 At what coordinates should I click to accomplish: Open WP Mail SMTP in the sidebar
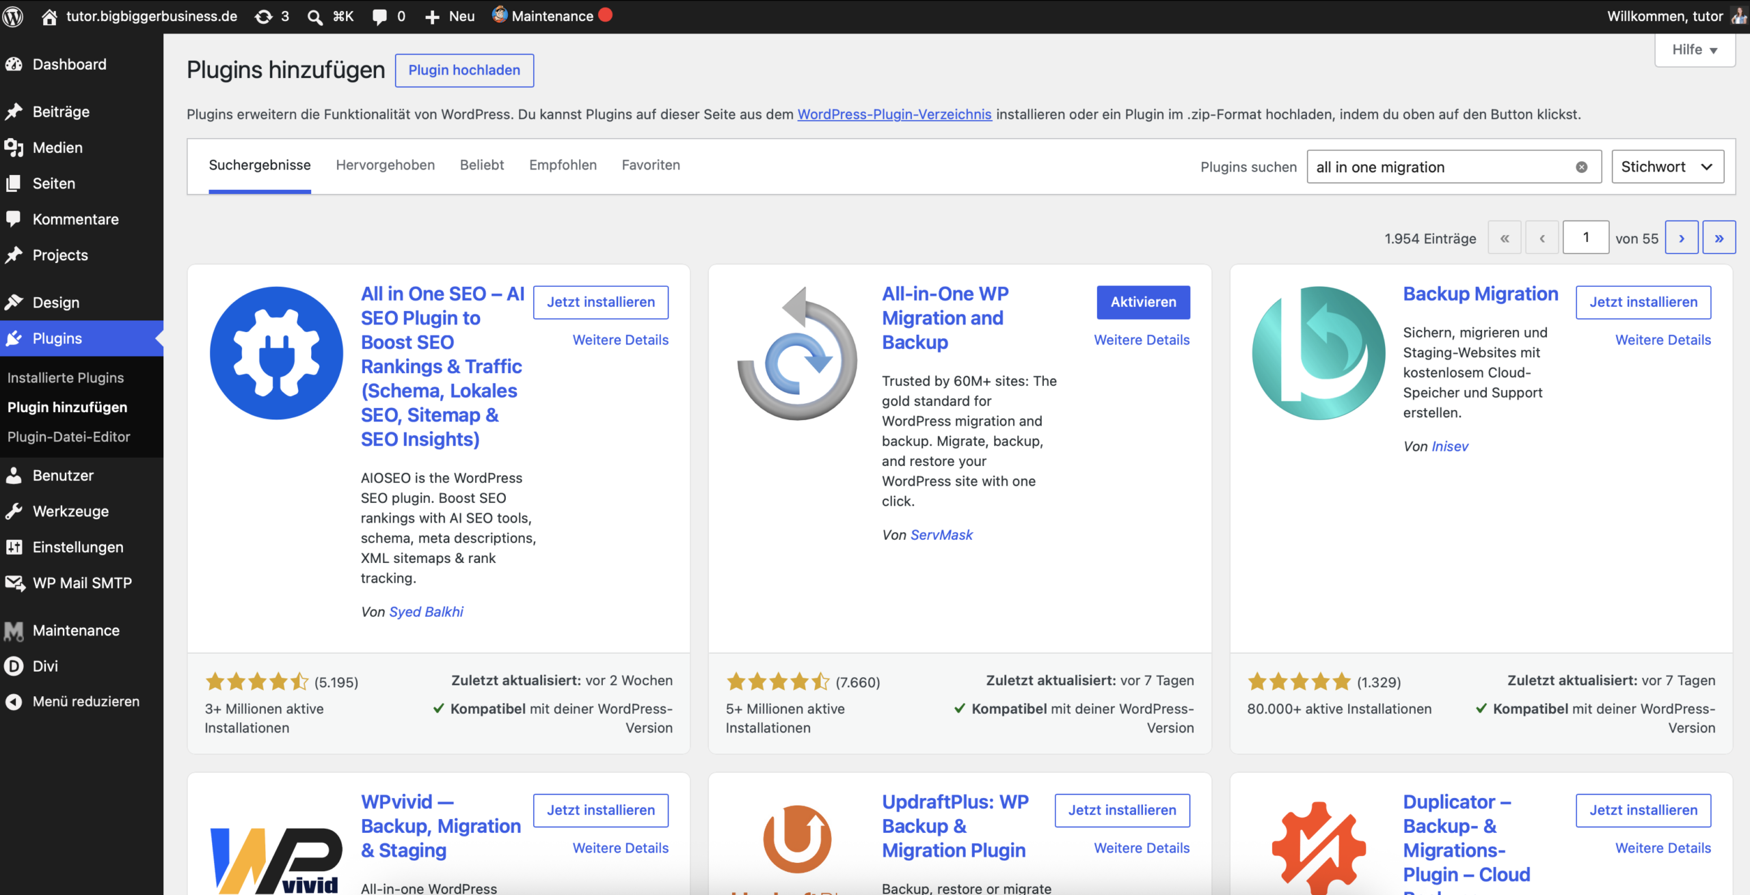82,583
